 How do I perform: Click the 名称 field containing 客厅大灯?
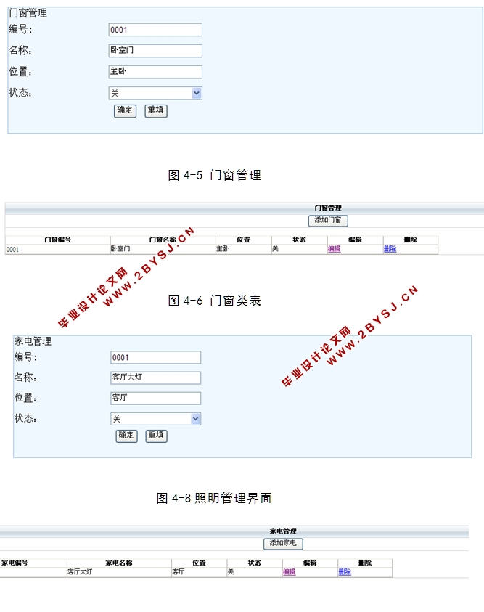[x=155, y=378]
